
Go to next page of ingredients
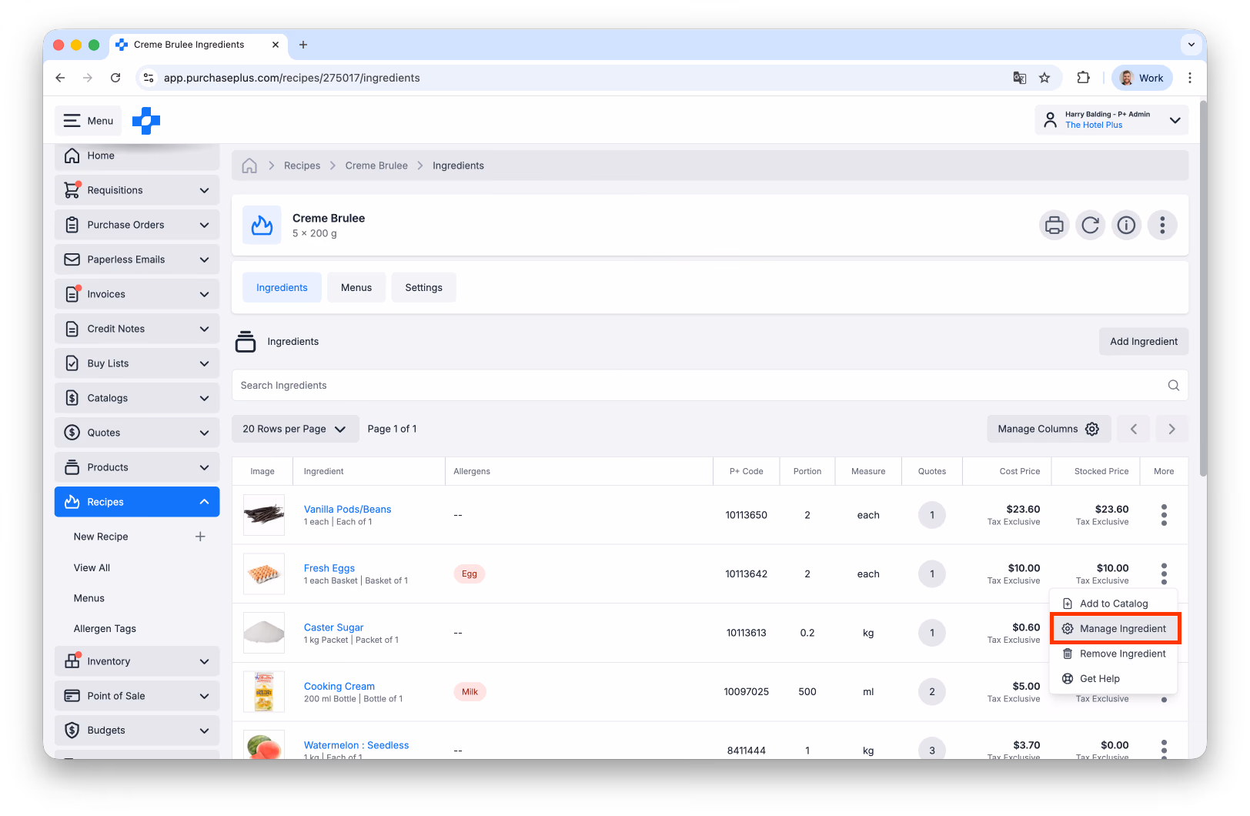coord(1171,429)
